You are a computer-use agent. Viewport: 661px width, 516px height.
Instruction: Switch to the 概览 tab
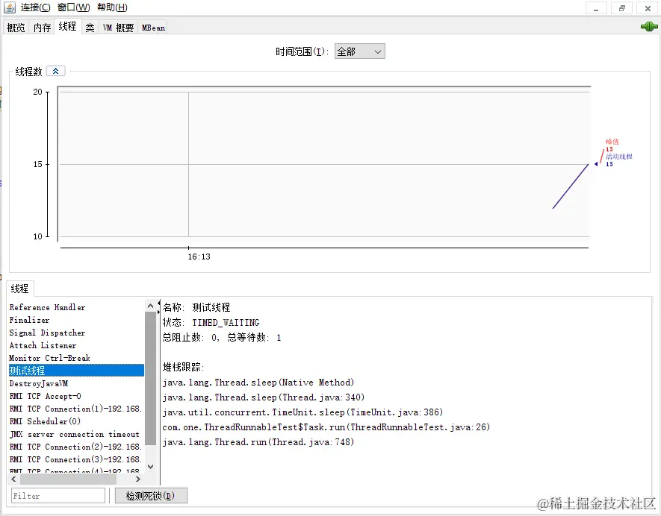pos(16,28)
